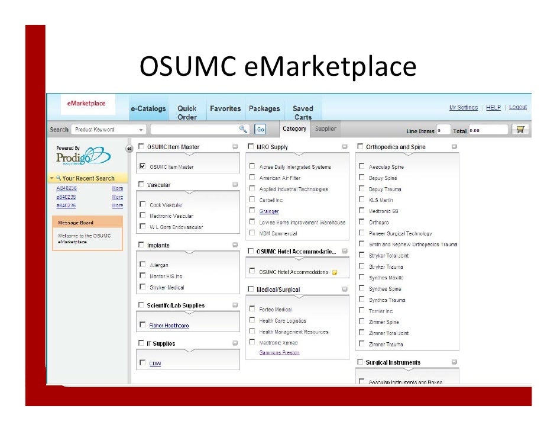Open the Favorites tab

point(225,108)
